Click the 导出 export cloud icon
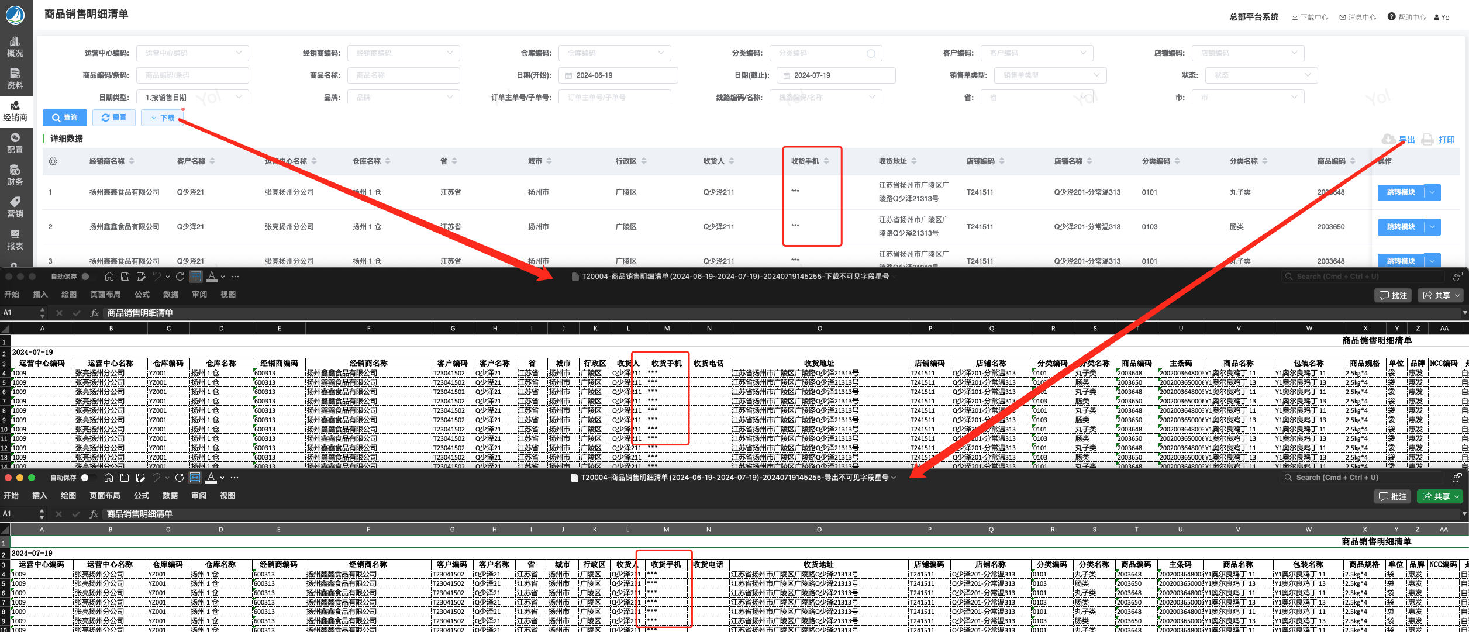This screenshot has width=1469, height=632. 1388,140
